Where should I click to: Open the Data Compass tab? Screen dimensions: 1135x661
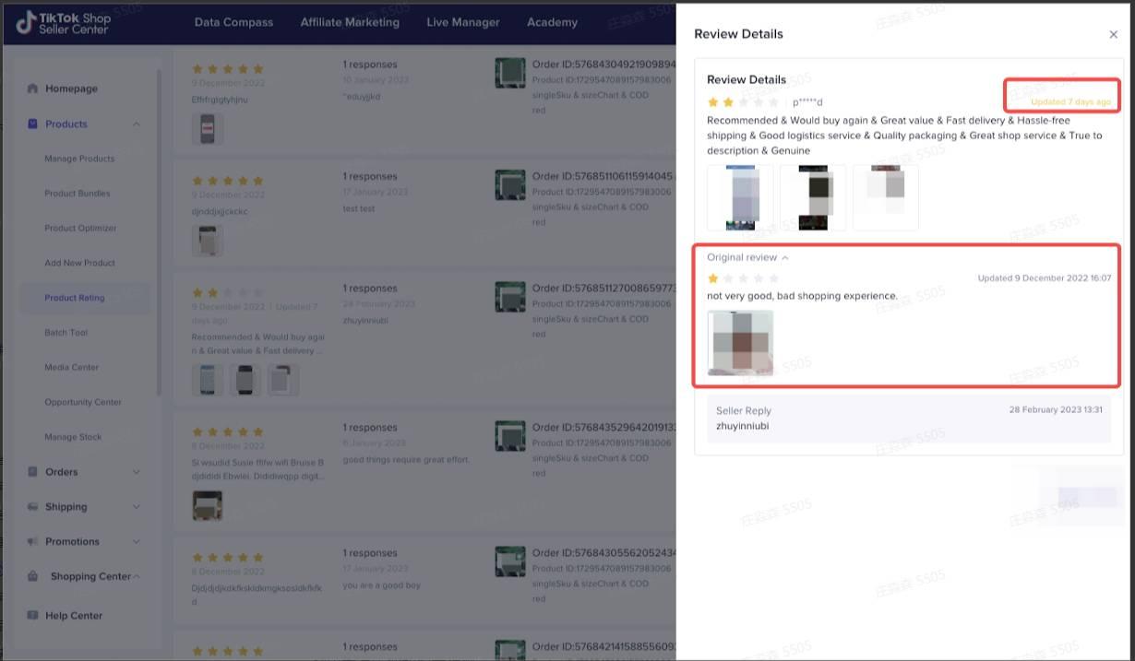[233, 22]
